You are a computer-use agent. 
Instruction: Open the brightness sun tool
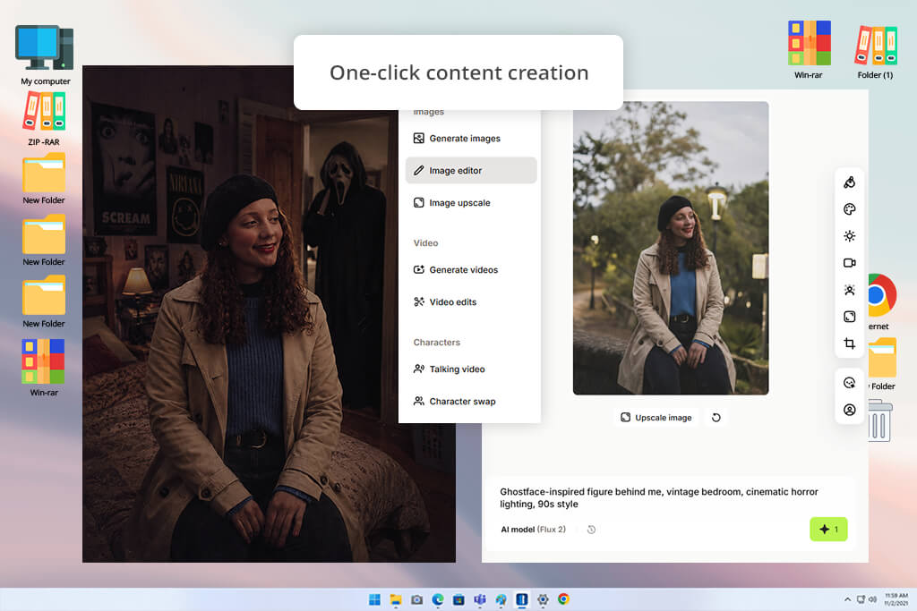pos(849,236)
